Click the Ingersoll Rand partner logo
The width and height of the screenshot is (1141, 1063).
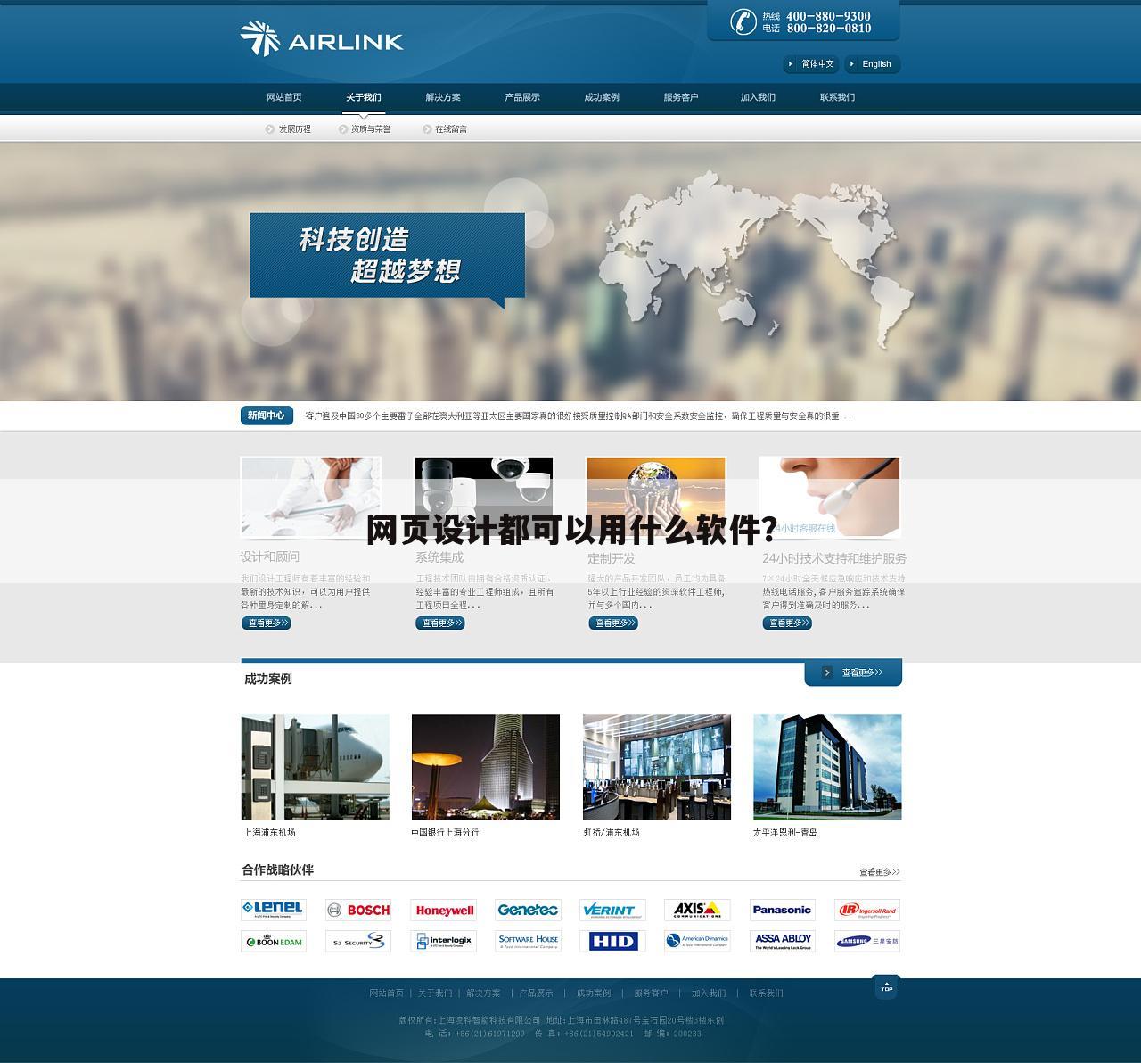pos(867,910)
